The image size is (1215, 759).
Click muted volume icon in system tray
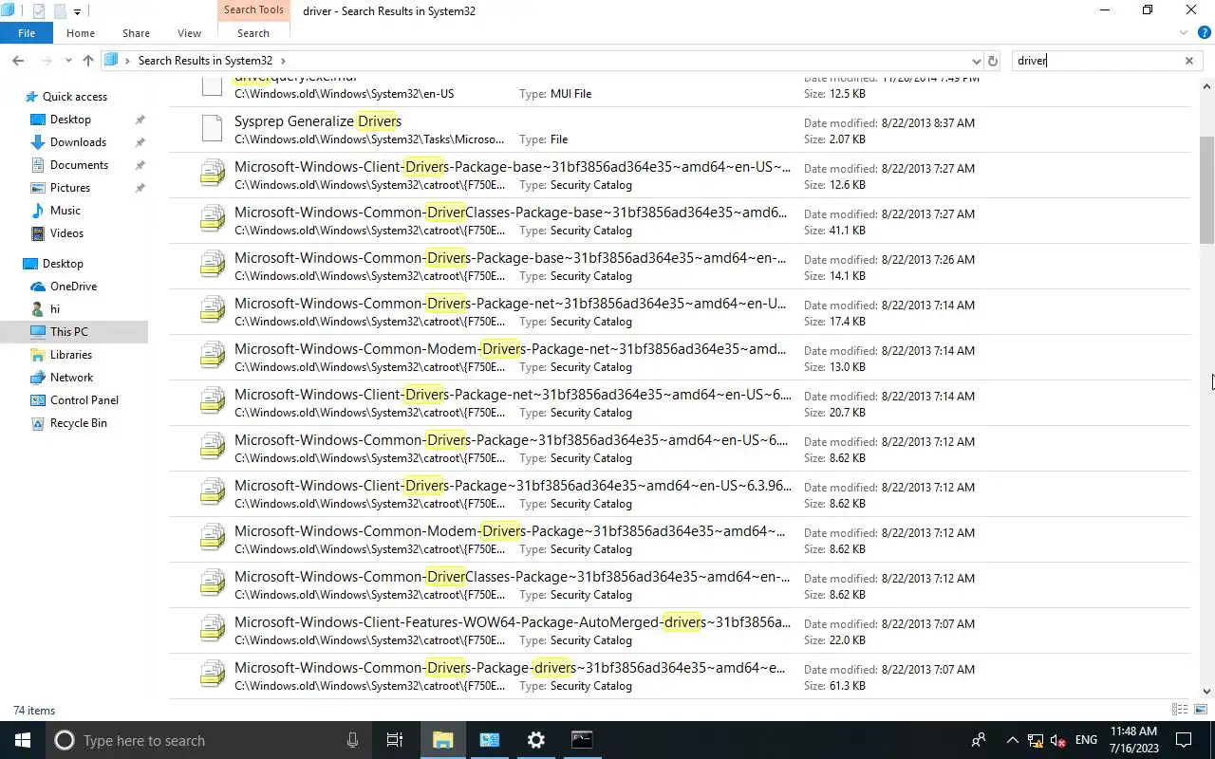(1057, 740)
